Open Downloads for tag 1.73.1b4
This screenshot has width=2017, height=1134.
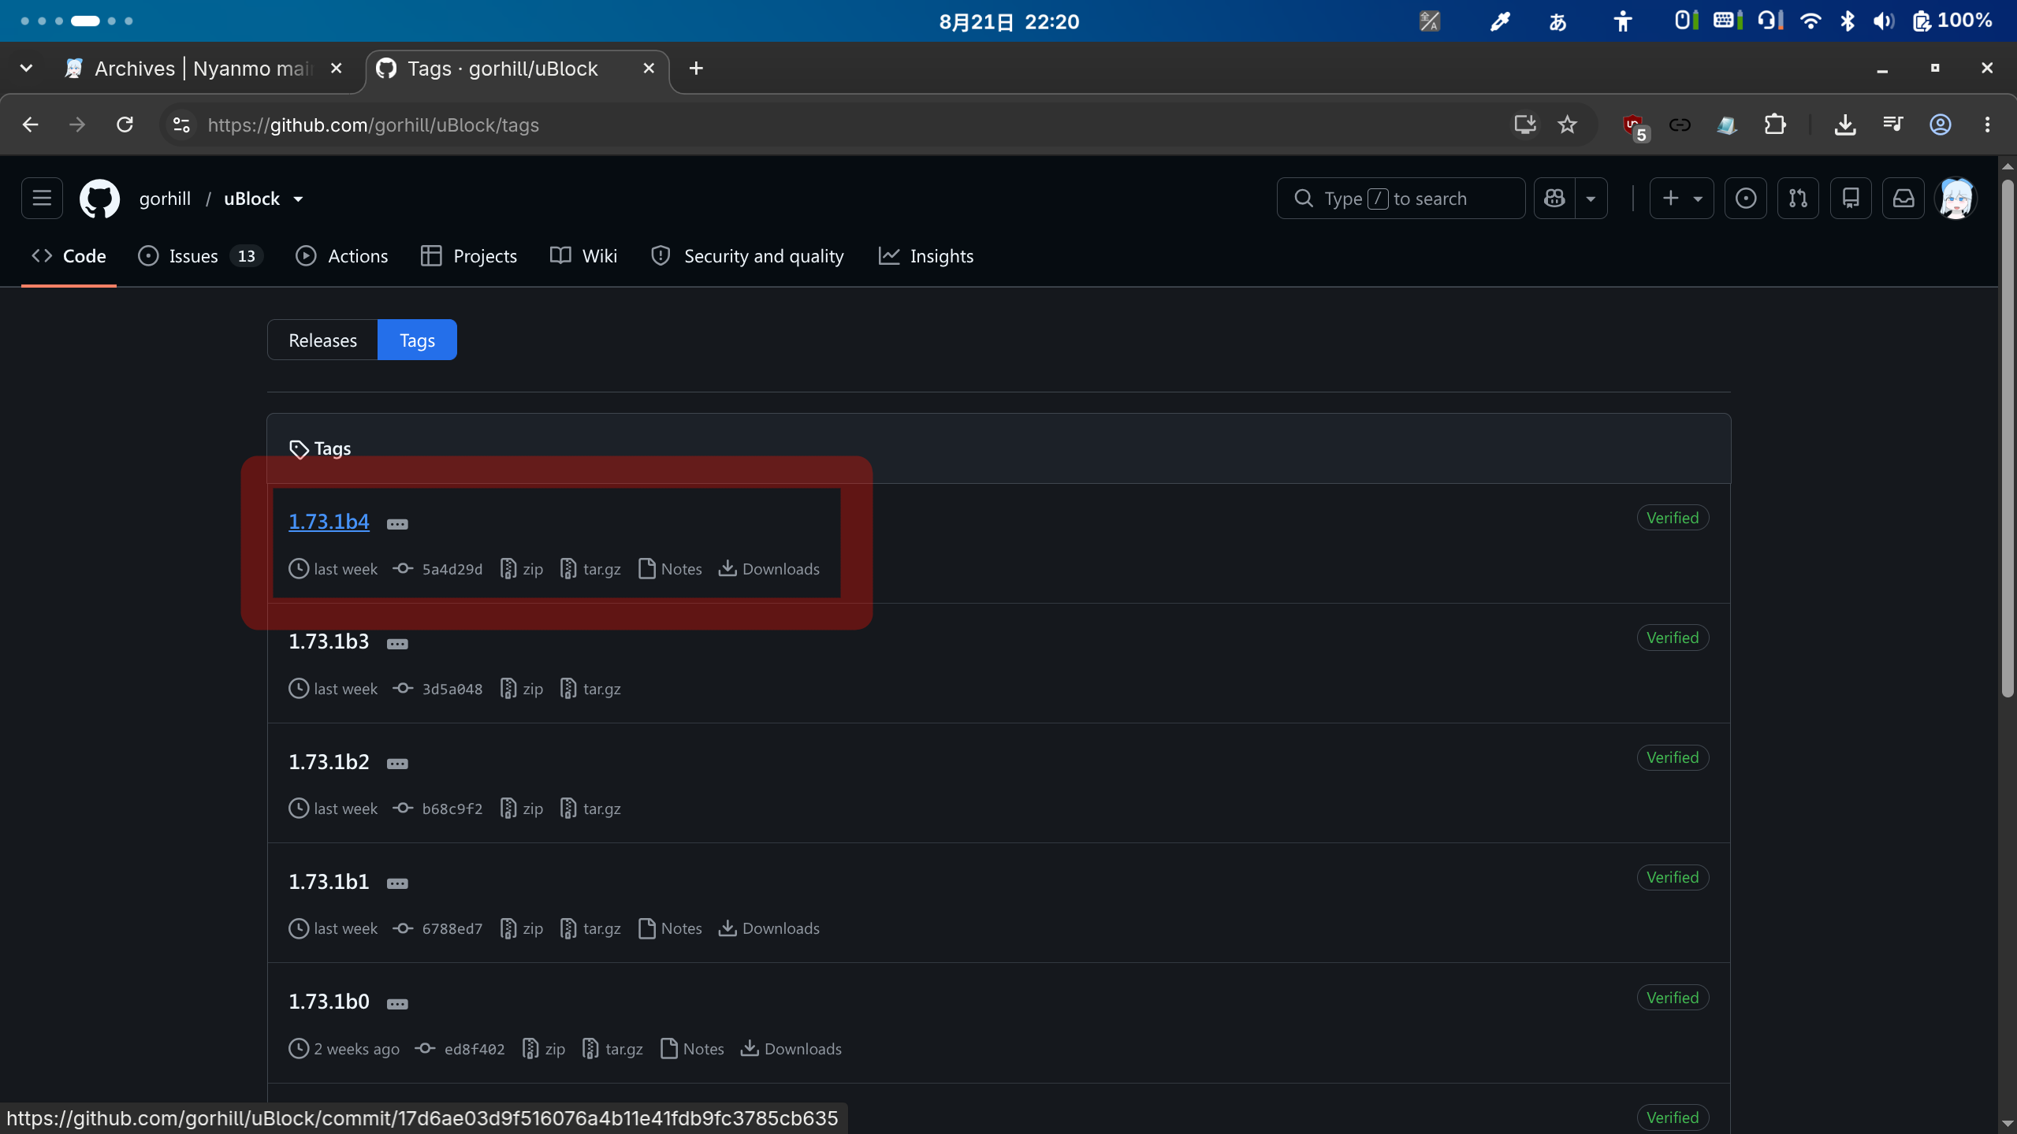[x=769, y=569]
